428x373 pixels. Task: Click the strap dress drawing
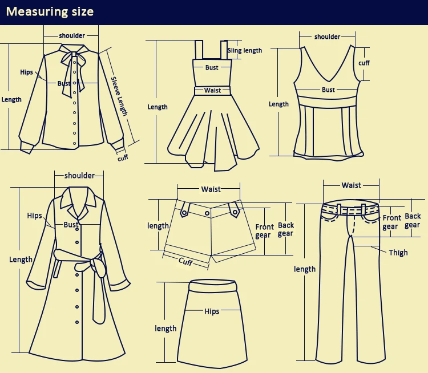pyautogui.click(x=213, y=106)
